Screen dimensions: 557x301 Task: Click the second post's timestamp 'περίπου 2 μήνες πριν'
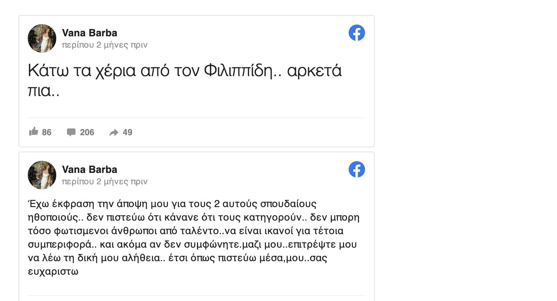(x=105, y=181)
